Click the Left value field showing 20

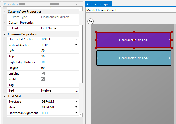60,51
